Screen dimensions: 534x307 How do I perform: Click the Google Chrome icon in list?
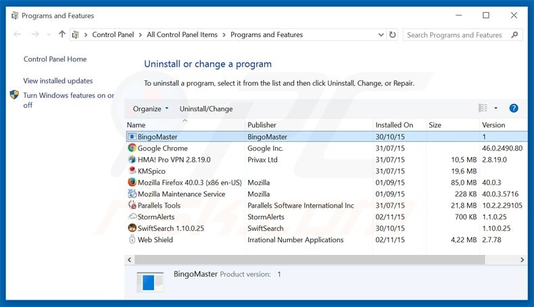pyautogui.click(x=132, y=148)
